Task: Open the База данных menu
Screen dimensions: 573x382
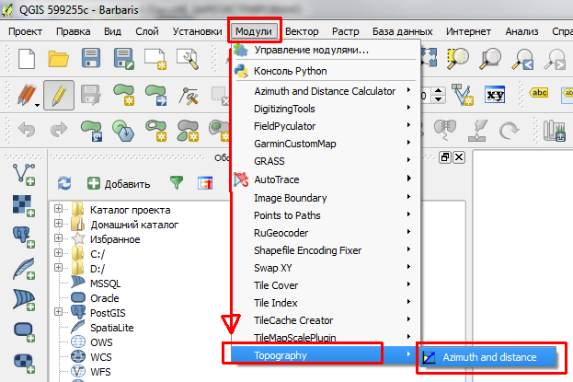Action: pos(402,31)
